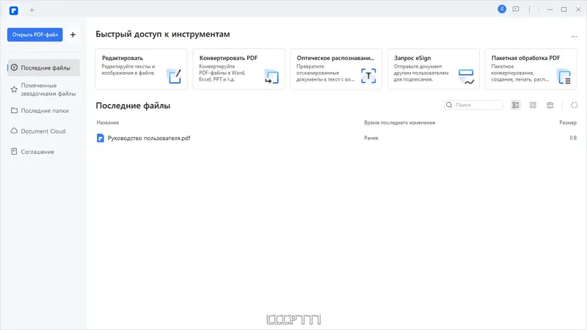This screenshot has height=330, width=587.
Task: Click the search magnifier icon
Action: coord(449,105)
